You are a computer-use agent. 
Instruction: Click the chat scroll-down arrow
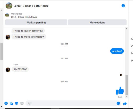127,97
